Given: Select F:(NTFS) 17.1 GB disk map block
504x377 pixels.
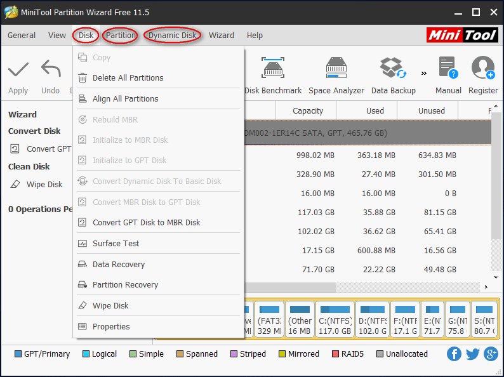Looking at the screenshot, I should coord(405,319).
